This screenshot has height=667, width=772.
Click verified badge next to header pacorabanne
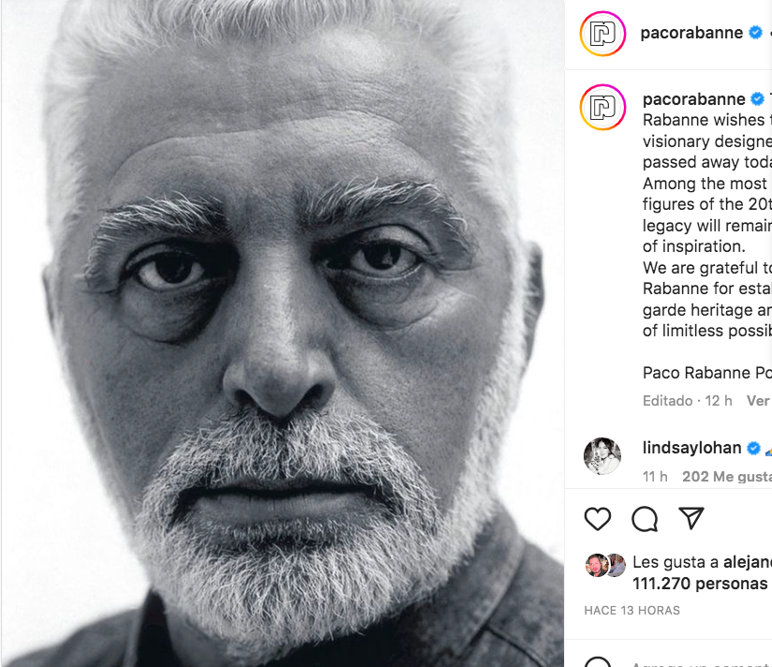[x=755, y=33]
